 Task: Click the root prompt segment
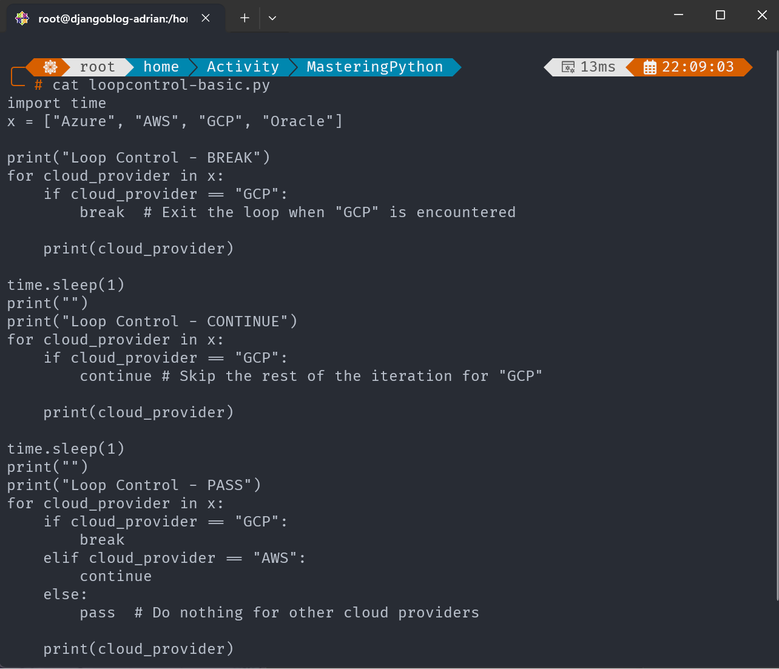(x=97, y=67)
